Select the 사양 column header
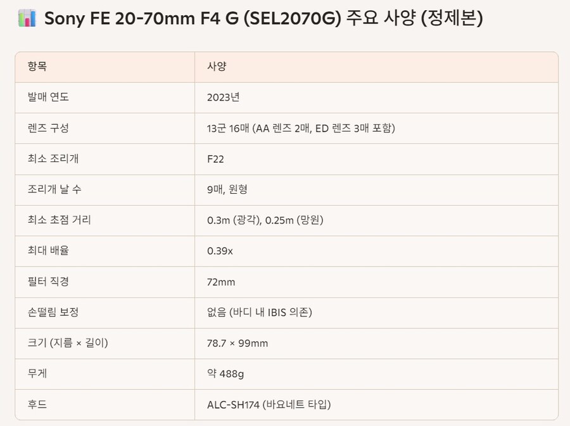570x426 pixels. click(x=217, y=66)
